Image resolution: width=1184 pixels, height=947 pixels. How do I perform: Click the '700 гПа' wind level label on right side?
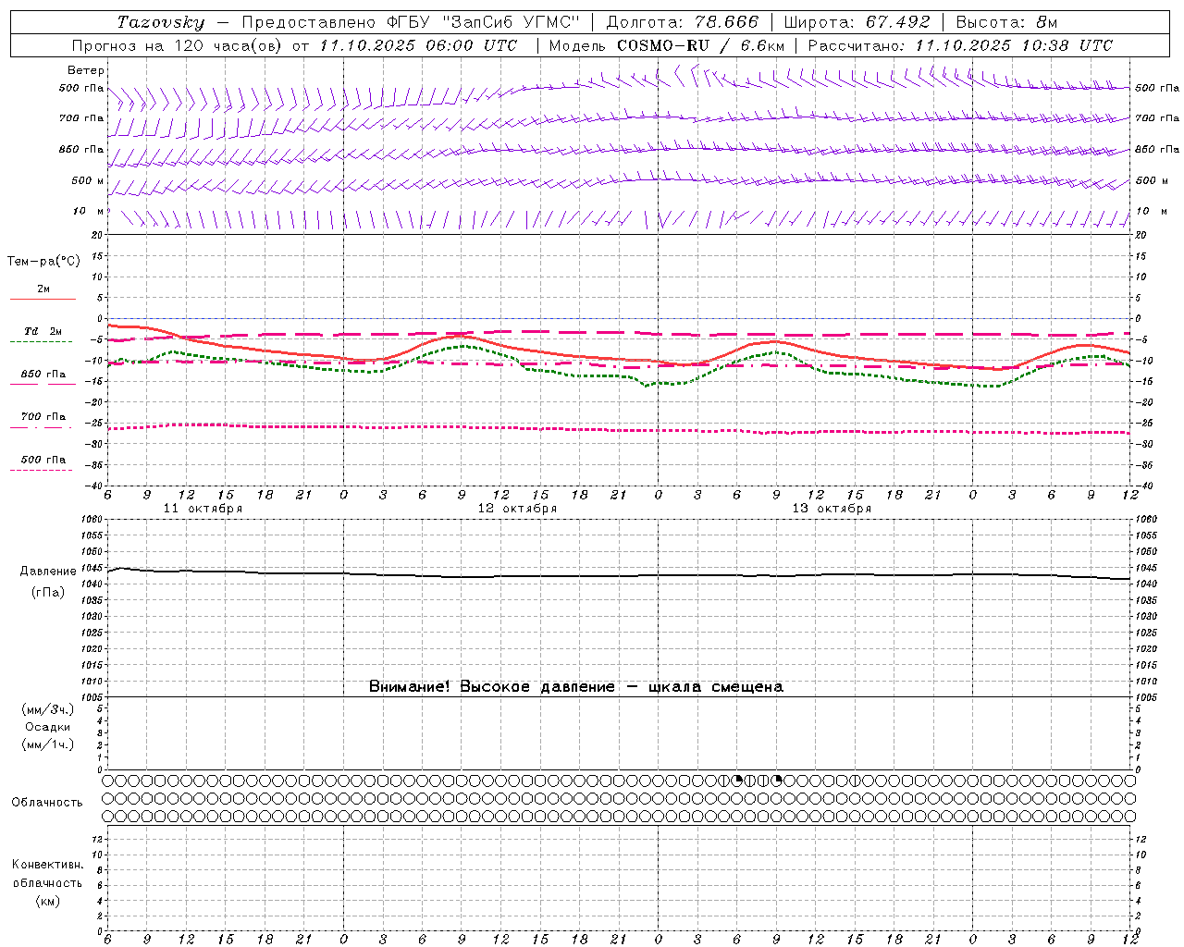1157,118
